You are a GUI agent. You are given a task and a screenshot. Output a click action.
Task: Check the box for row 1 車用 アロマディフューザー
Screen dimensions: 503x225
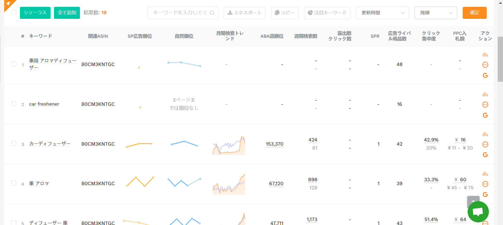tap(14, 64)
